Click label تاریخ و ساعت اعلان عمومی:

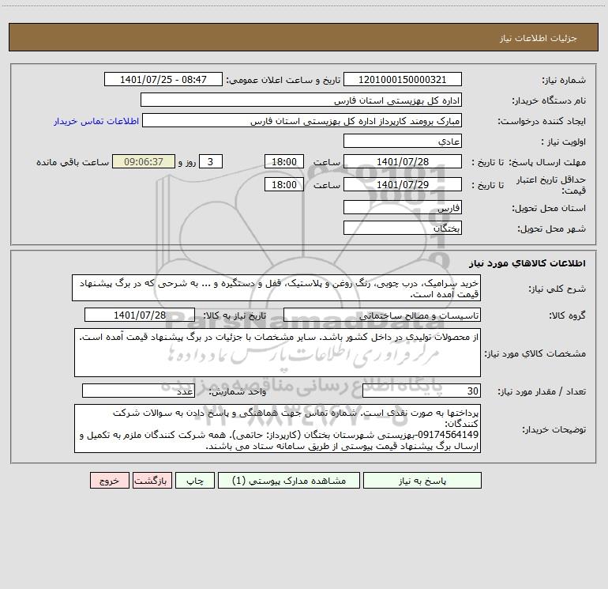click(x=283, y=81)
